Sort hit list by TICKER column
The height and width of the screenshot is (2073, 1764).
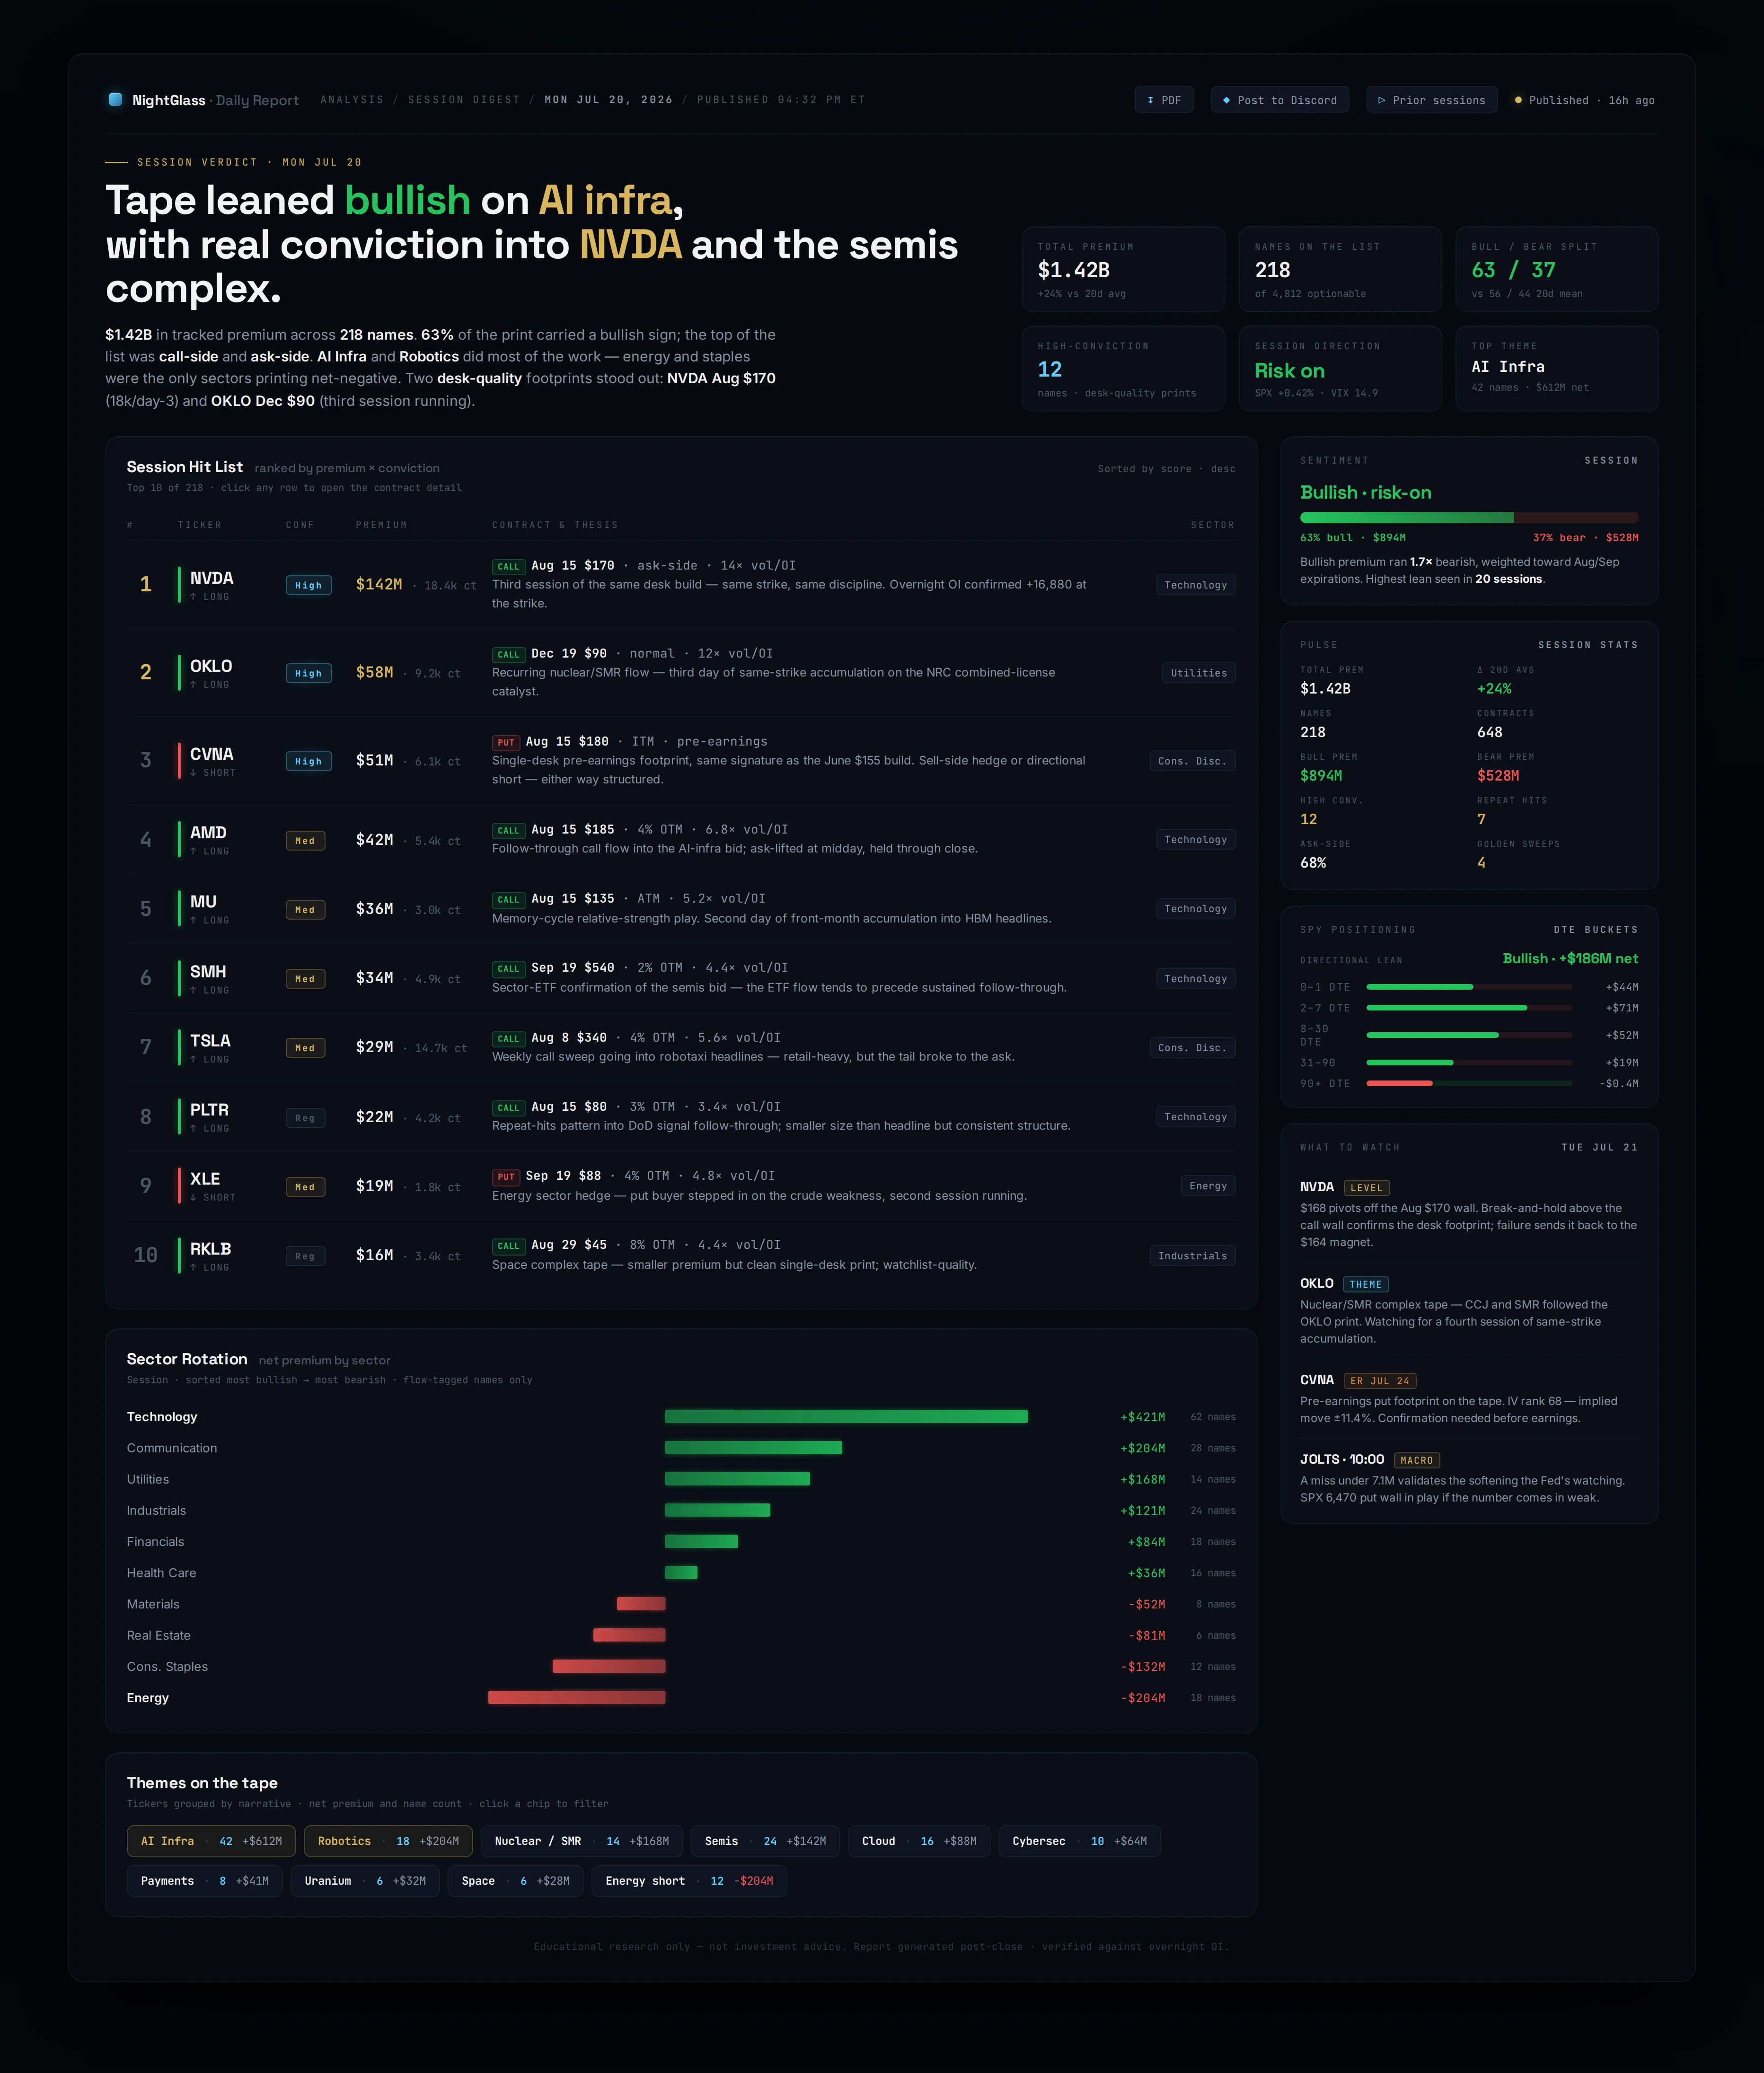pos(200,525)
